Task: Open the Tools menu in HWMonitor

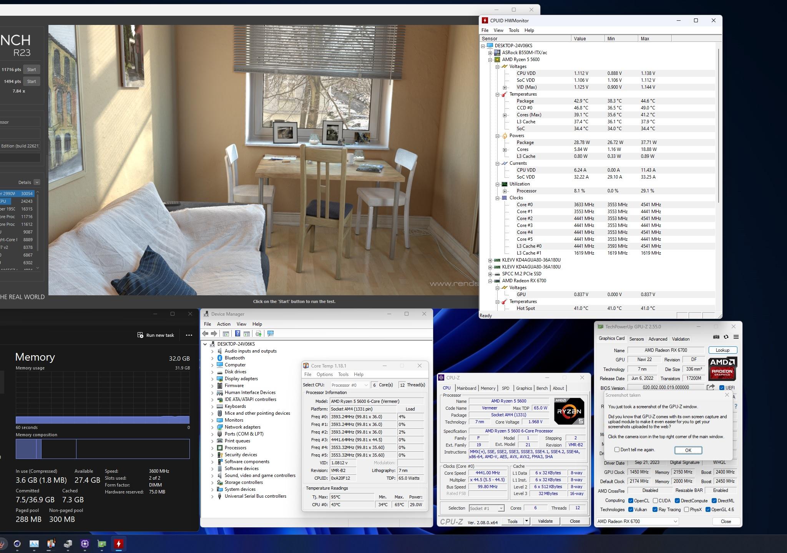Action: pyautogui.click(x=514, y=30)
